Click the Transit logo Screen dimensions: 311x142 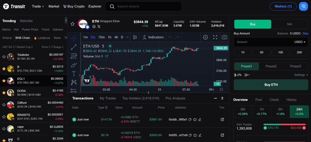[14, 6]
